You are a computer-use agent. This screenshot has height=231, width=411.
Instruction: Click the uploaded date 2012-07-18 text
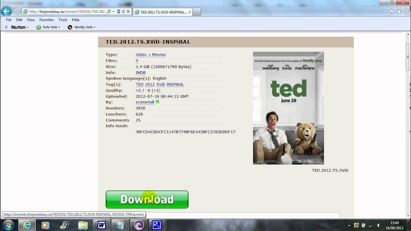pos(162,96)
